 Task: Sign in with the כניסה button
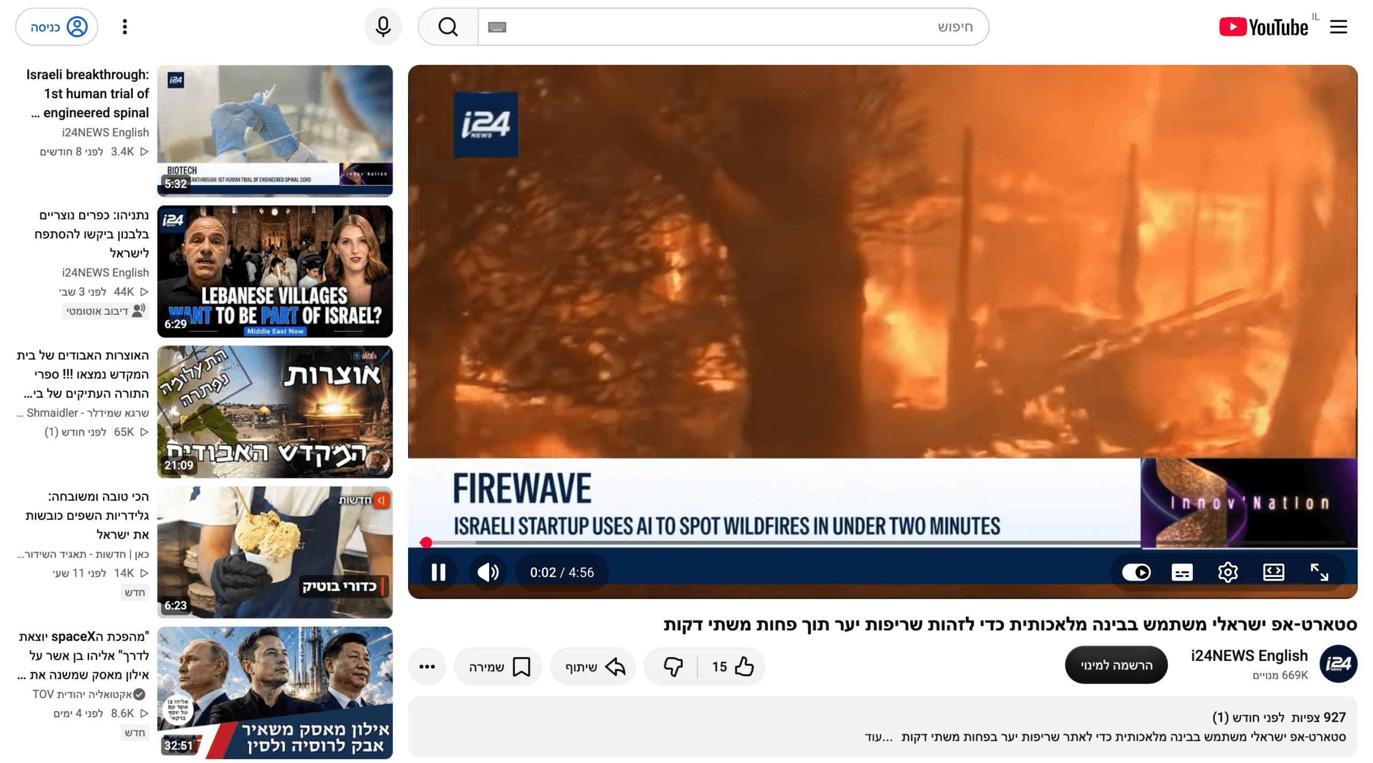[57, 27]
